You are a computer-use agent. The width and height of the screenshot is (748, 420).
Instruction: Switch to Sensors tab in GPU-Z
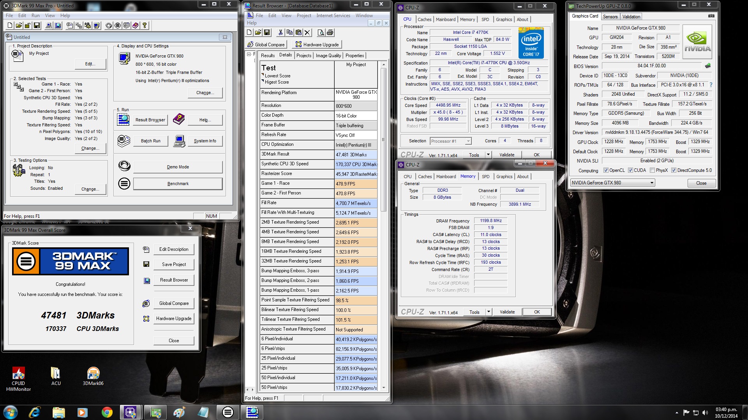point(610,17)
